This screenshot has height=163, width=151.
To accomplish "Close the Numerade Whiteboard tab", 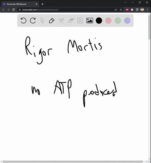I will coord(36,4).
